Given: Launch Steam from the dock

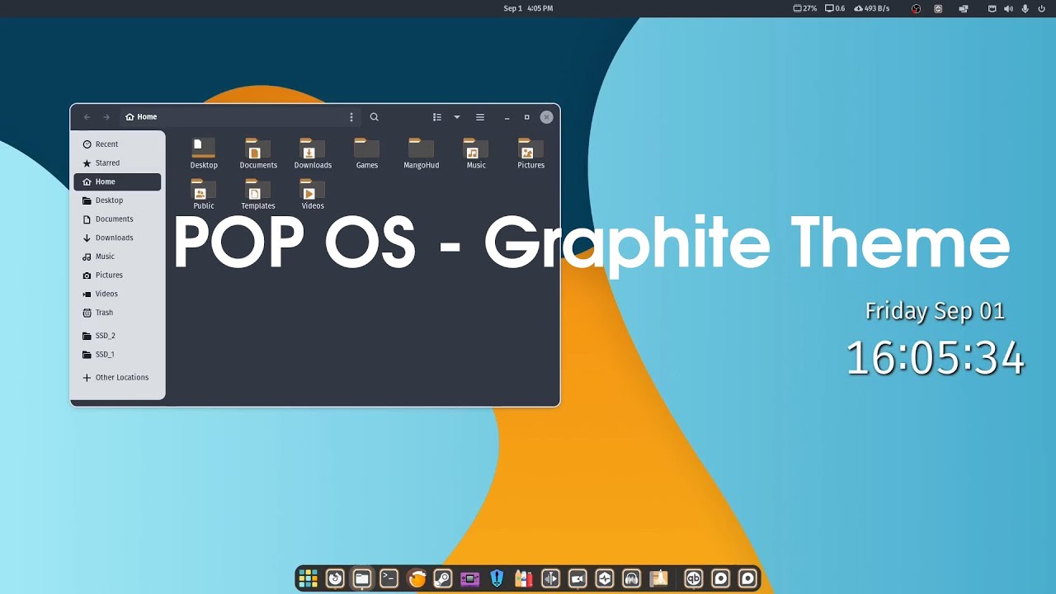Looking at the screenshot, I should (x=443, y=578).
